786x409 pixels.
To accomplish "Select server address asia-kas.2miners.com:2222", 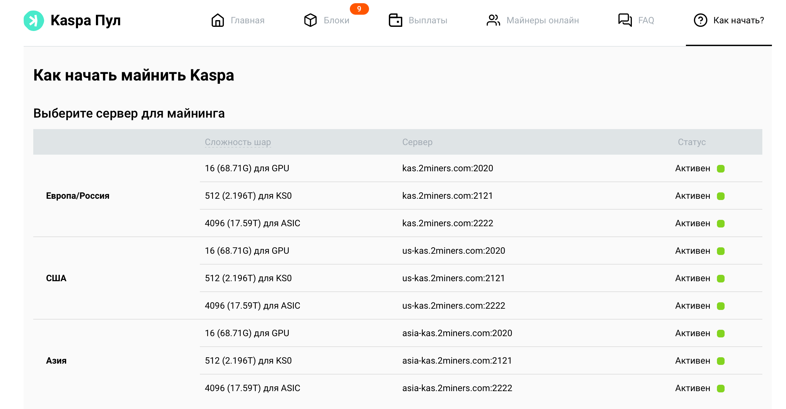I will (x=457, y=388).
